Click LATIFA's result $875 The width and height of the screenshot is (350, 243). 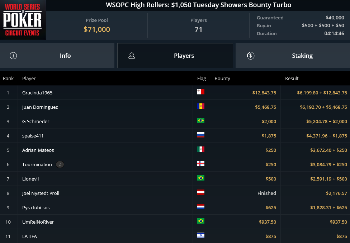pos(342,236)
